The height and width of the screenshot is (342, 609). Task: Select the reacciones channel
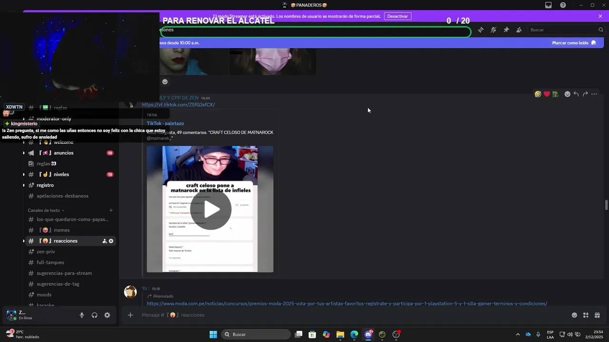66,241
